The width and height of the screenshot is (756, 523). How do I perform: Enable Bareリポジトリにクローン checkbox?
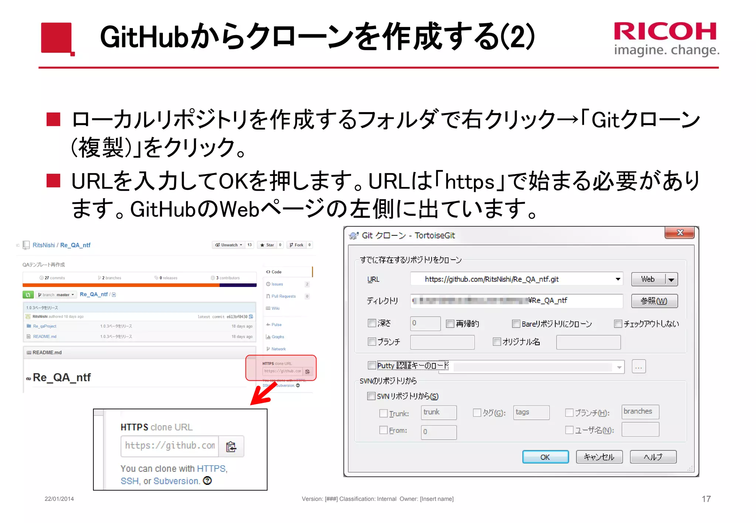tap(516, 324)
